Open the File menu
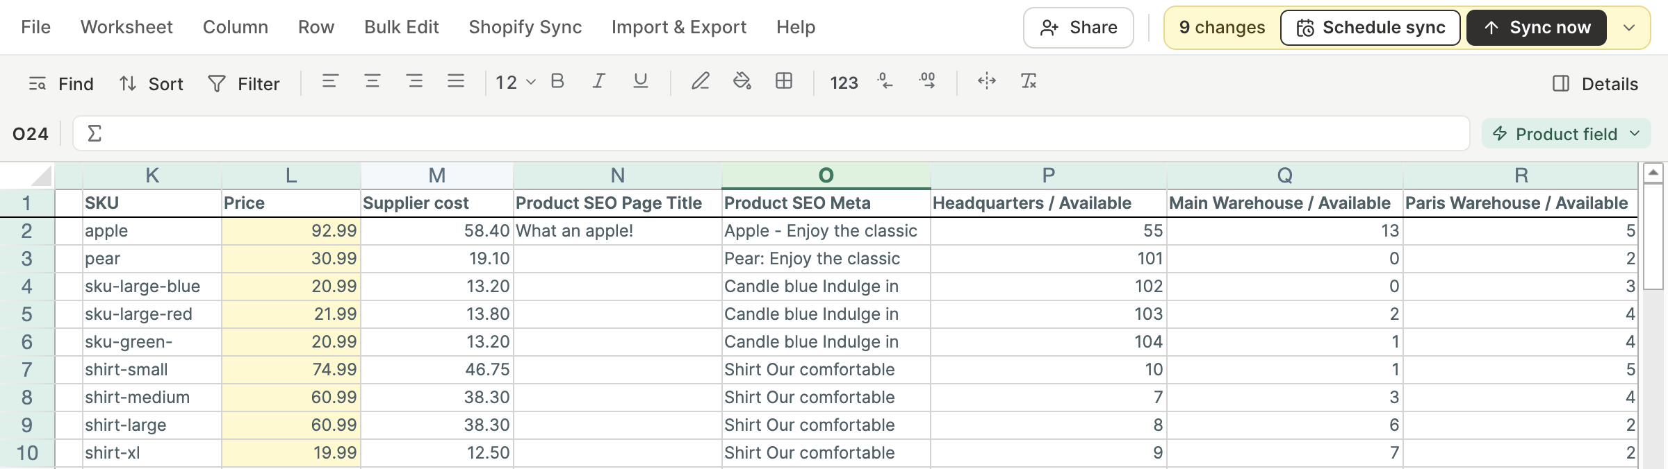Image resolution: width=1668 pixels, height=469 pixels. [35, 27]
